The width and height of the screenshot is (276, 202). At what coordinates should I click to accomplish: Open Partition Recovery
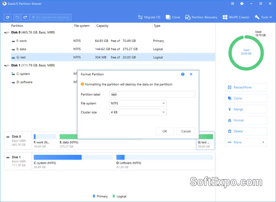(x=201, y=17)
